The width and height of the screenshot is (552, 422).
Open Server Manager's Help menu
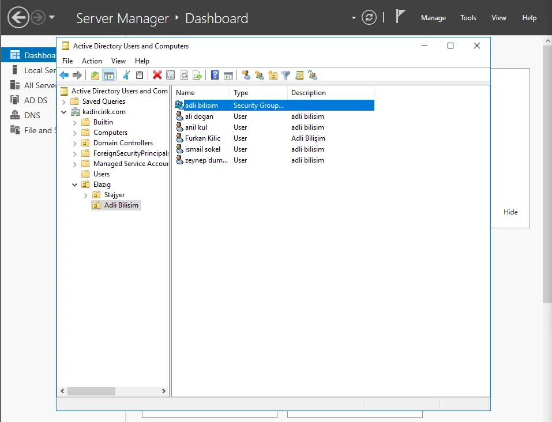tap(529, 18)
